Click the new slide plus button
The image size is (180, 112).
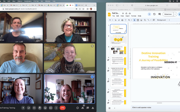pyautogui.click(x=110, y=20)
